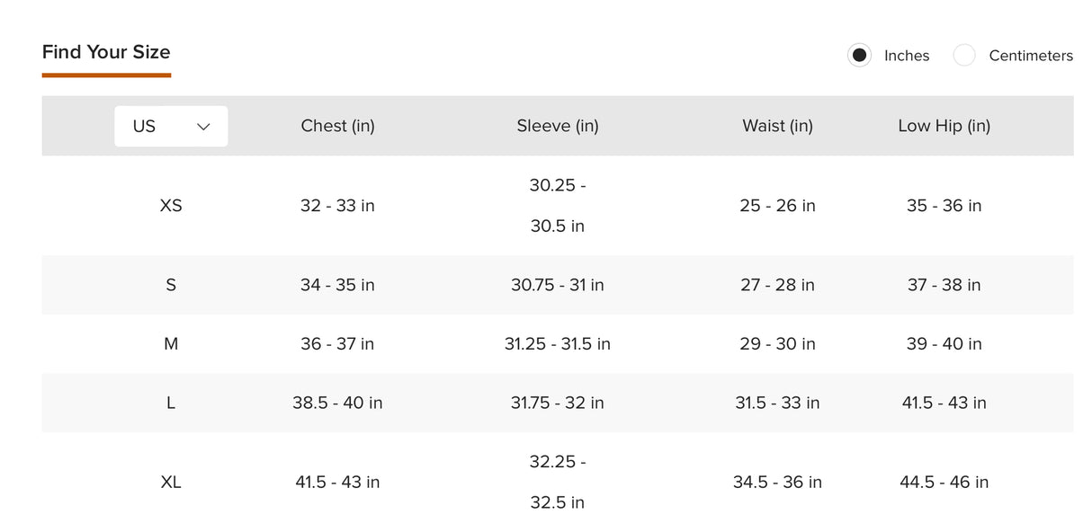The image size is (1092, 532).
Task: Select the Find Your Size tab
Action: [106, 52]
